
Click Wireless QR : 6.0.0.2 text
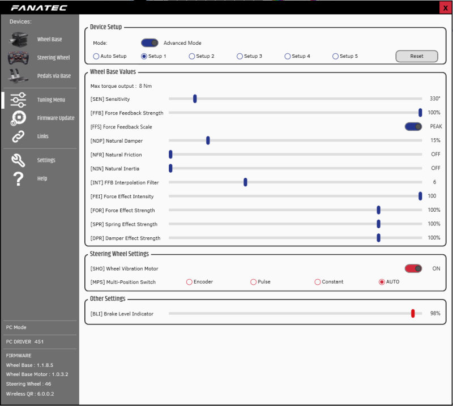pos(30,394)
